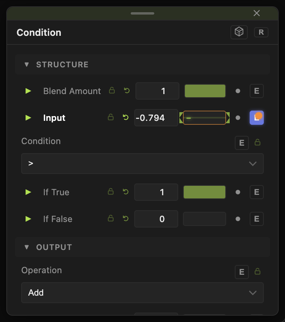Click the E expression button for Blend Amount
Viewport: 285px width, 322px height.
(257, 91)
